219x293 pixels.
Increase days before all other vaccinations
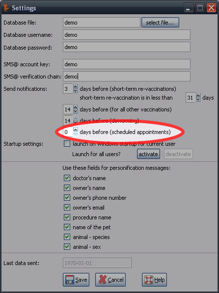point(75,107)
